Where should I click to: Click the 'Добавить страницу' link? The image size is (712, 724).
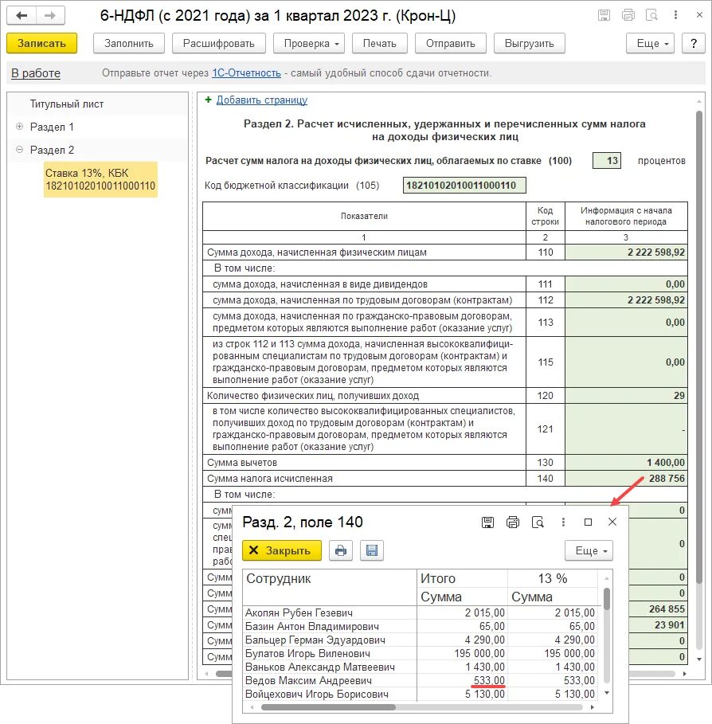pos(262,100)
